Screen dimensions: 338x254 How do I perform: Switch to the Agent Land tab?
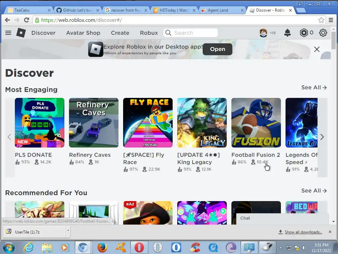click(222, 10)
